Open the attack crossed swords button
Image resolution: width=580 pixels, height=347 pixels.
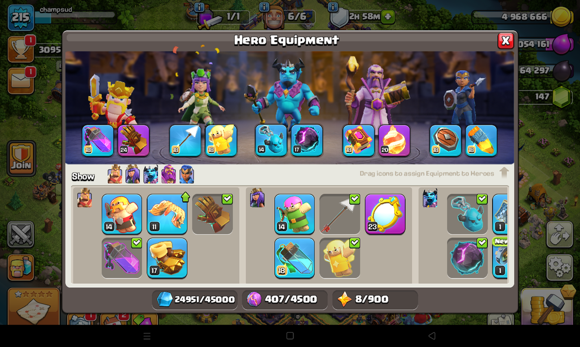pyautogui.click(x=21, y=235)
